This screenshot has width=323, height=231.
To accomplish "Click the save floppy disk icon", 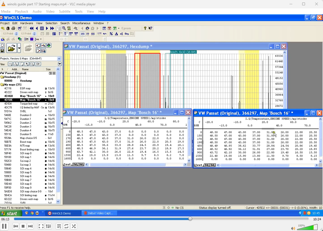I will (x=2, y=51).
